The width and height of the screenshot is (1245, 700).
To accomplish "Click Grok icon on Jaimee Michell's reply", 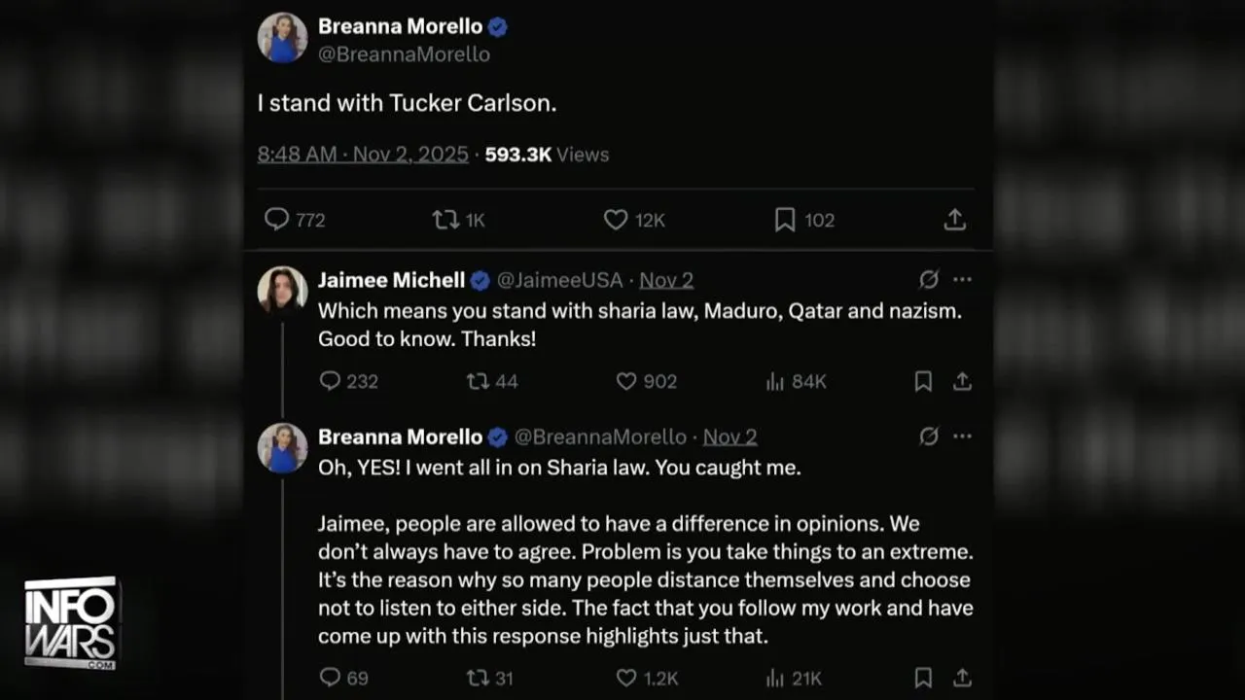I will coord(929,280).
